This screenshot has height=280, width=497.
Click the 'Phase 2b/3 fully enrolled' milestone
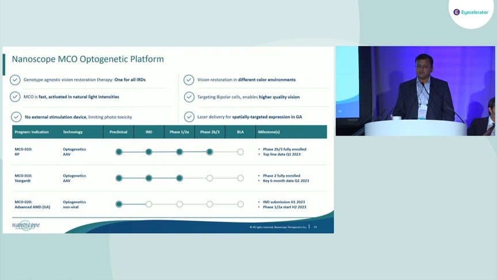285,149
